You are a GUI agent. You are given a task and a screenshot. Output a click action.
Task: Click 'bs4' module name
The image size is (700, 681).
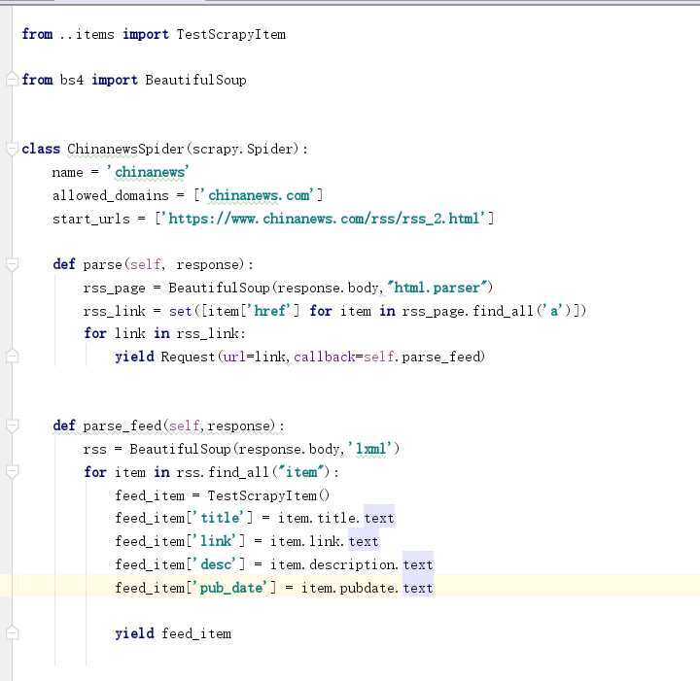pos(72,80)
